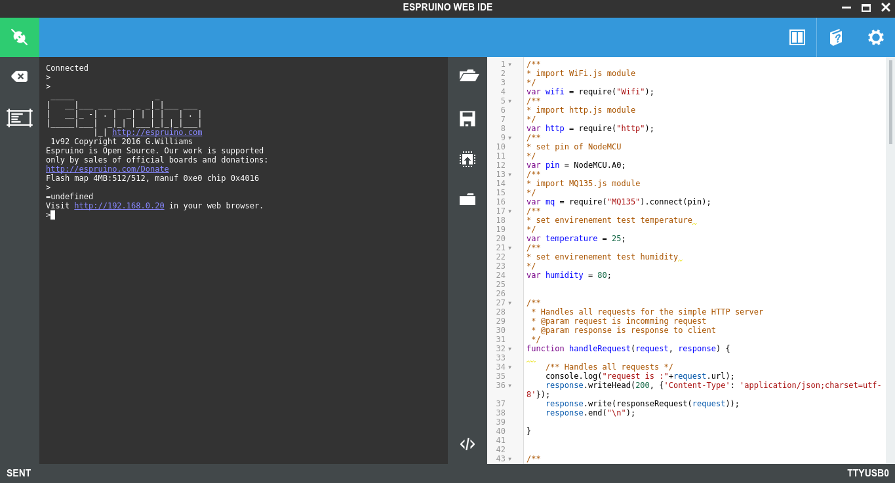Open the settings gear icon
Screen dimensions: 895x483
(876, 37)
